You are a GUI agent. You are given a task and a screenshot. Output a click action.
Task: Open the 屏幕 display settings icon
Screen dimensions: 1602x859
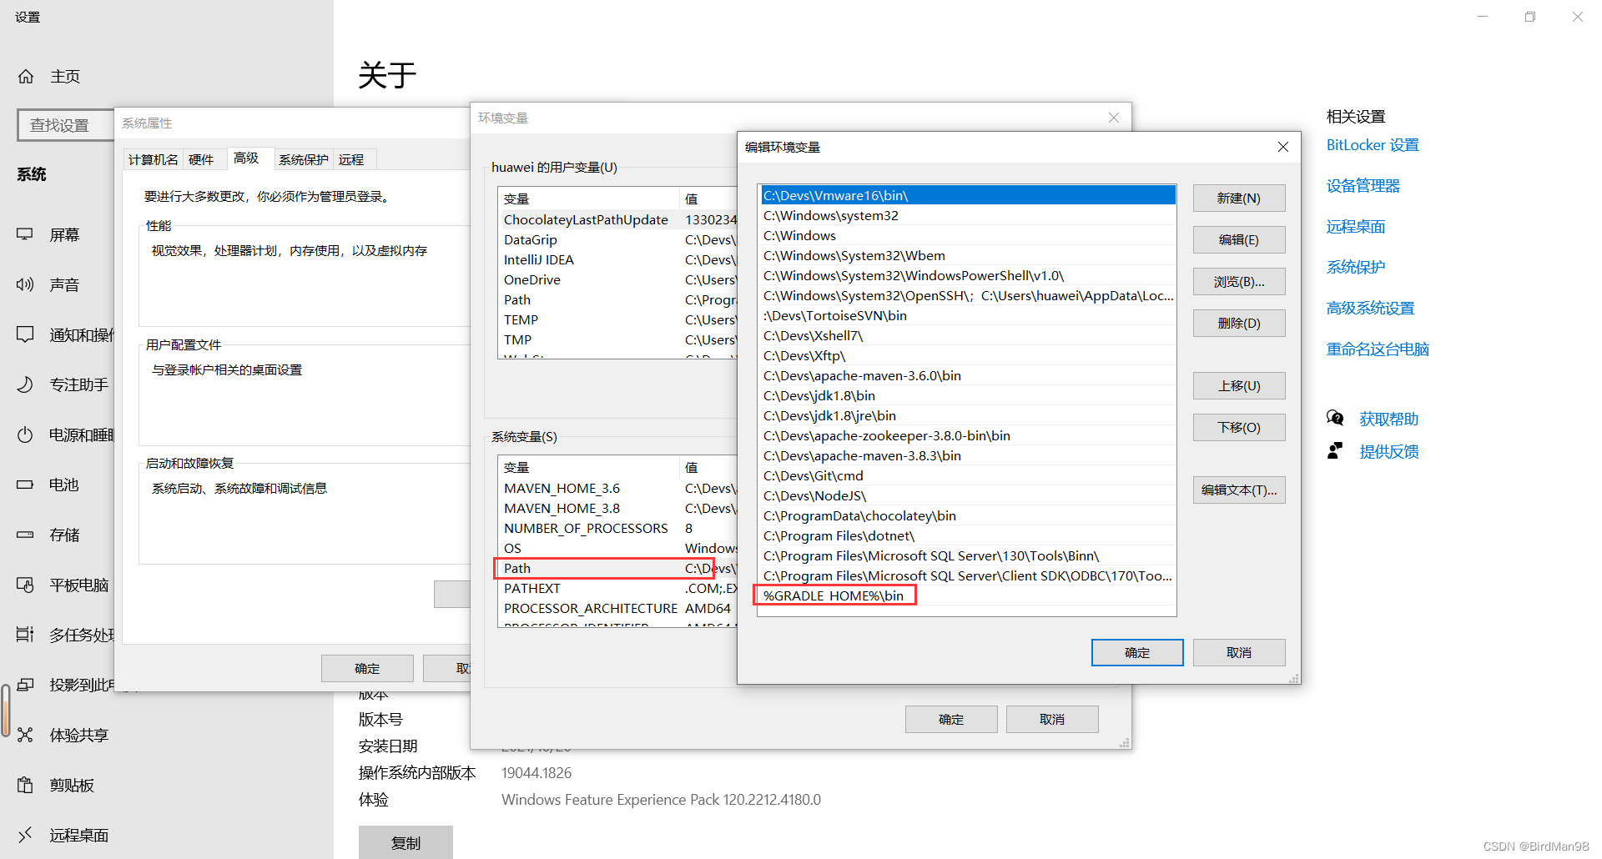25,234
